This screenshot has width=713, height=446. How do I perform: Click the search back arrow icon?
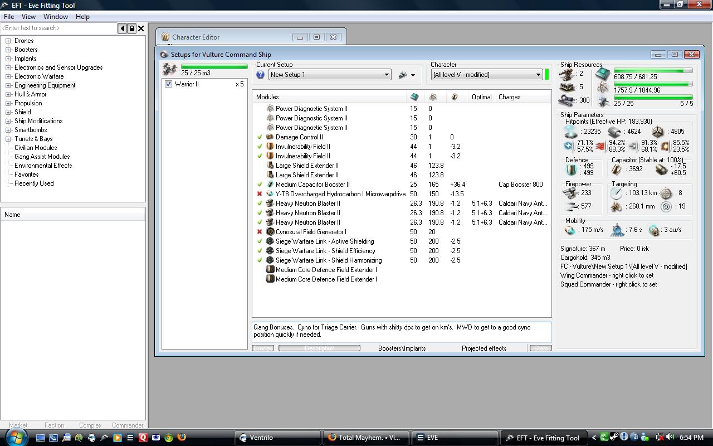[x=123, y=28]
